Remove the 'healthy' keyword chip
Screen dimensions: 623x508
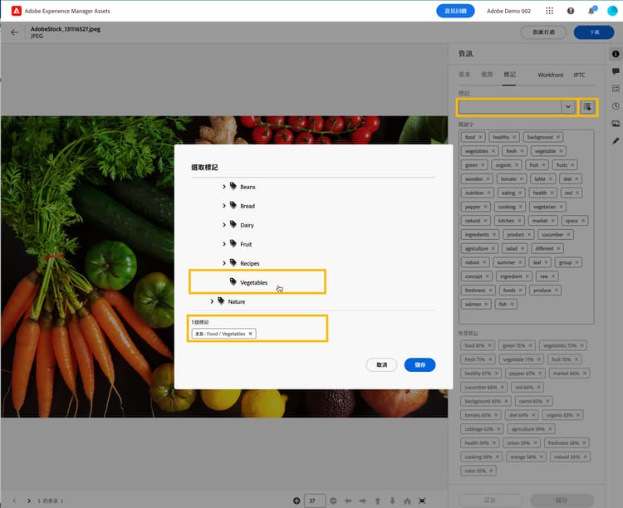coord(514,137)
